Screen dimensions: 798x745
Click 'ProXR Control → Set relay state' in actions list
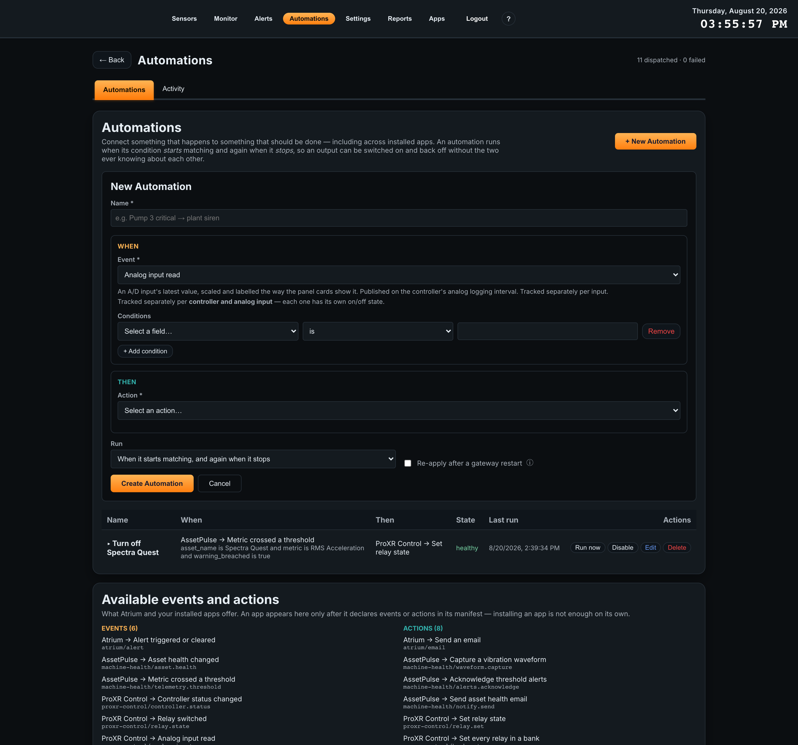454,718
